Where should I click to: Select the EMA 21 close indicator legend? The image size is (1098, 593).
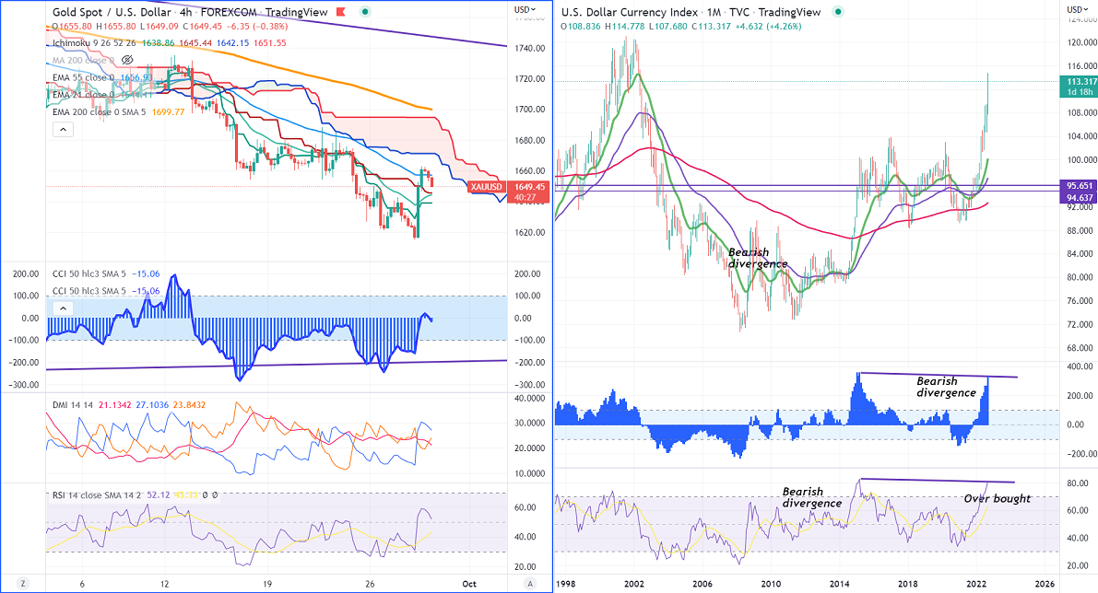83,95
